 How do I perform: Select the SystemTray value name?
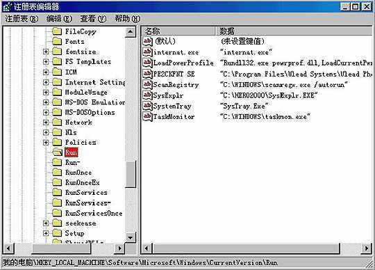point(172,106)
